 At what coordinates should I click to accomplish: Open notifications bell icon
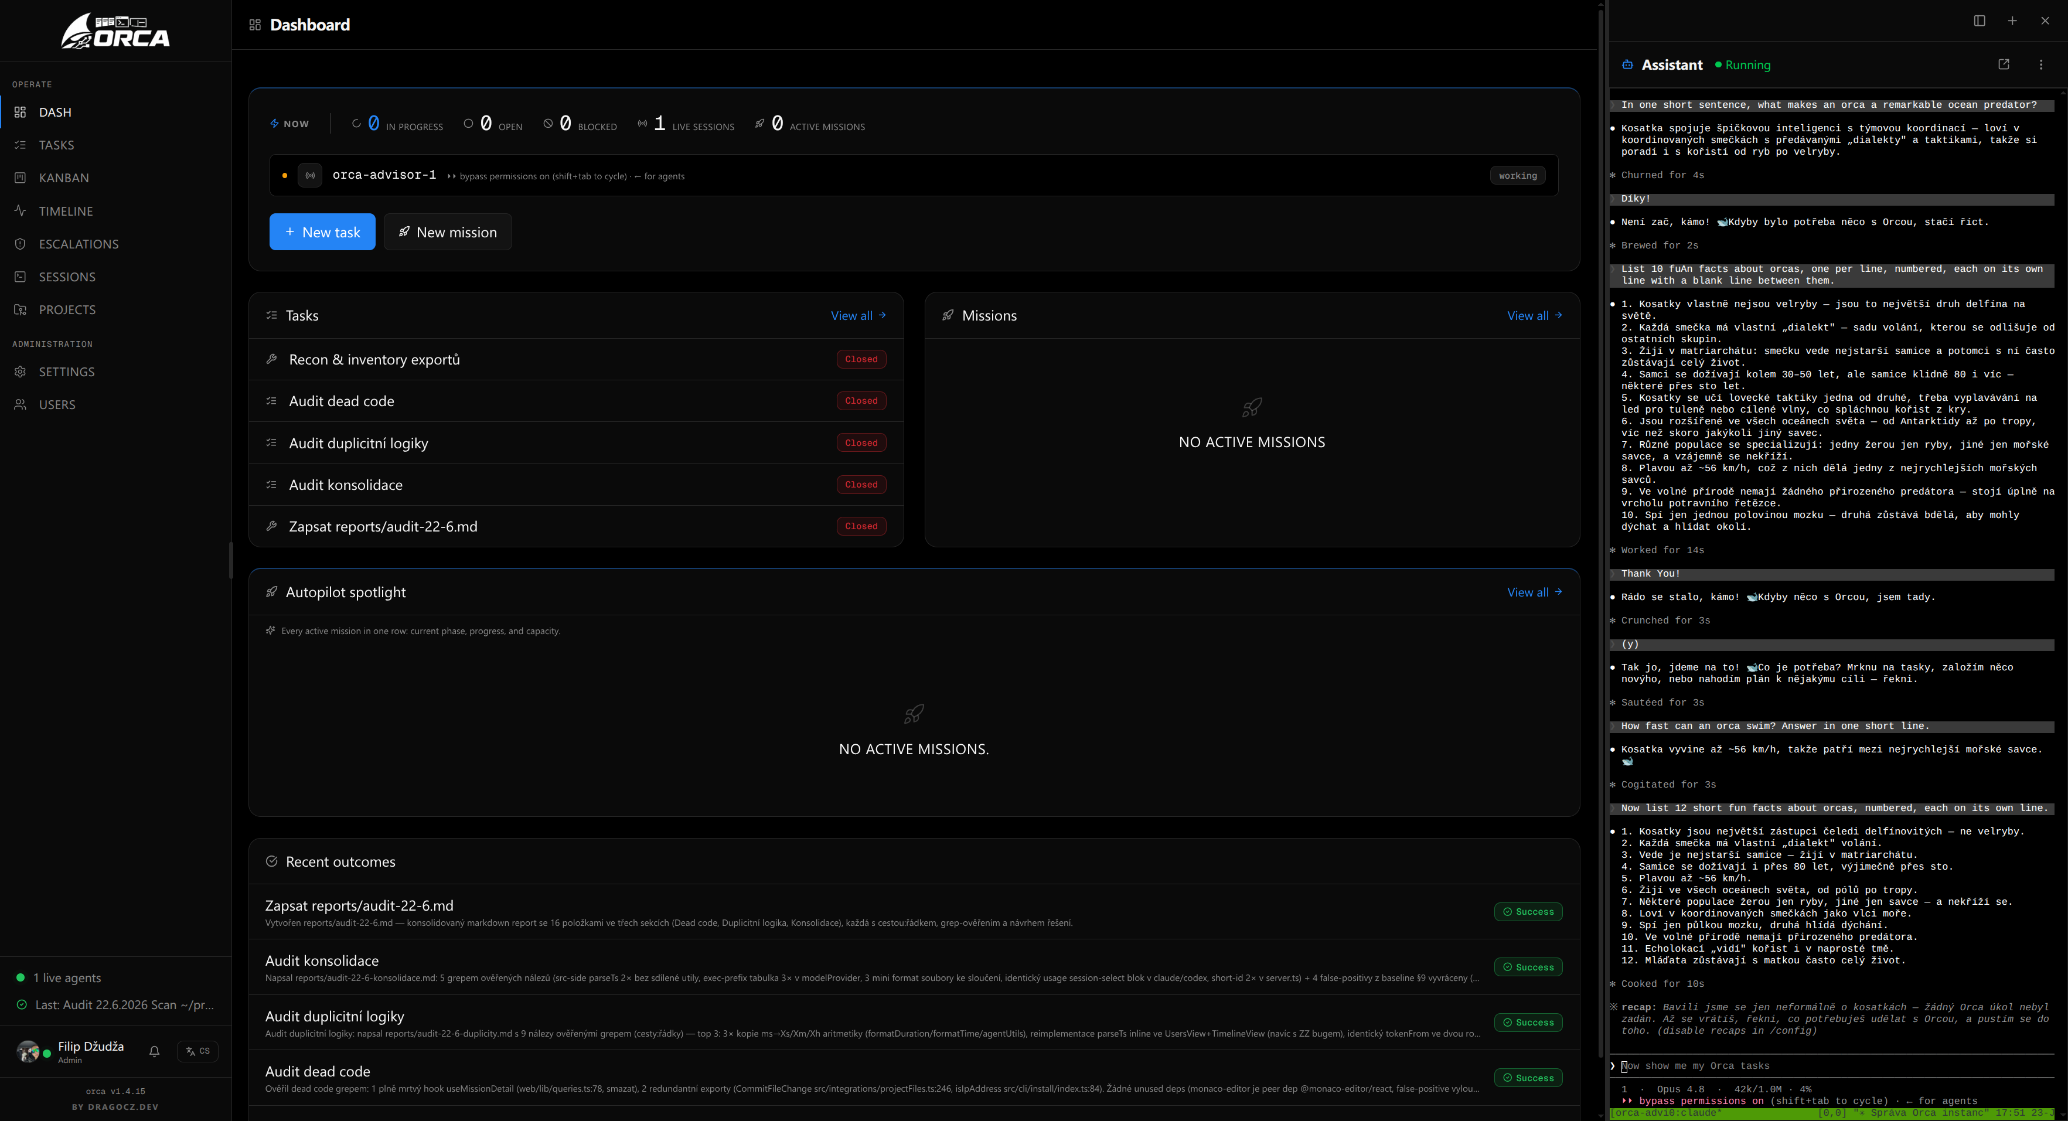[155, 1051]
